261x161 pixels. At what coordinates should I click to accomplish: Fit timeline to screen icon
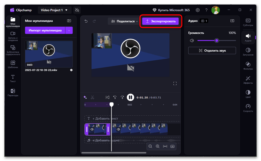click(165, 147)
